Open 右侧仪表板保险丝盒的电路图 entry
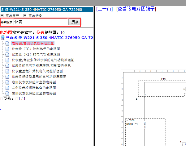 click(x=34, y=82)
